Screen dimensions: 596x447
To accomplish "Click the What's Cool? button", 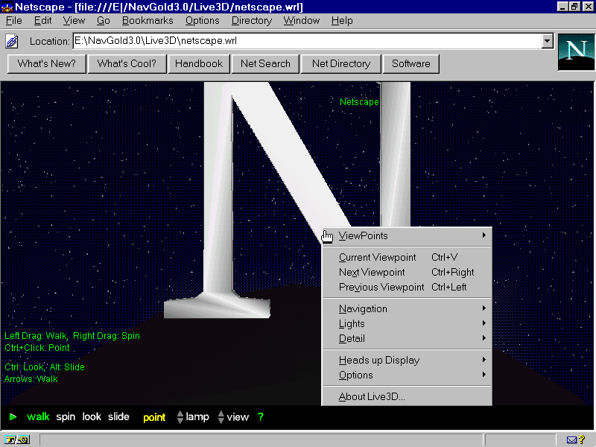I will click(x=127, y=63).
